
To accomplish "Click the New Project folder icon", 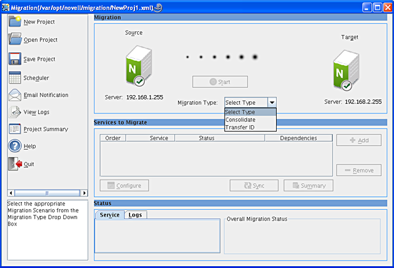I will point(15,21).
